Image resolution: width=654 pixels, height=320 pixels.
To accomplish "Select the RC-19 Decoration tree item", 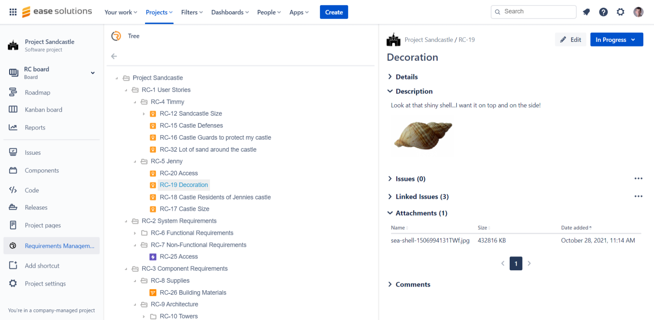I will tap(184, 185).
